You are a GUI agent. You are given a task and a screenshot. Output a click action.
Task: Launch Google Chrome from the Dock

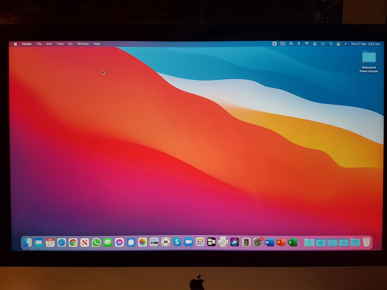coord(73,242)
